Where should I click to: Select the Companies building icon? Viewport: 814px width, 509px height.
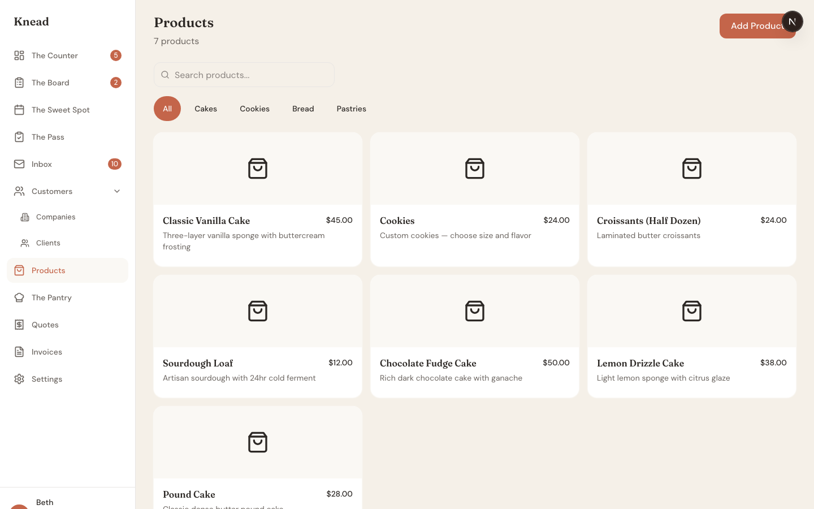25,217
